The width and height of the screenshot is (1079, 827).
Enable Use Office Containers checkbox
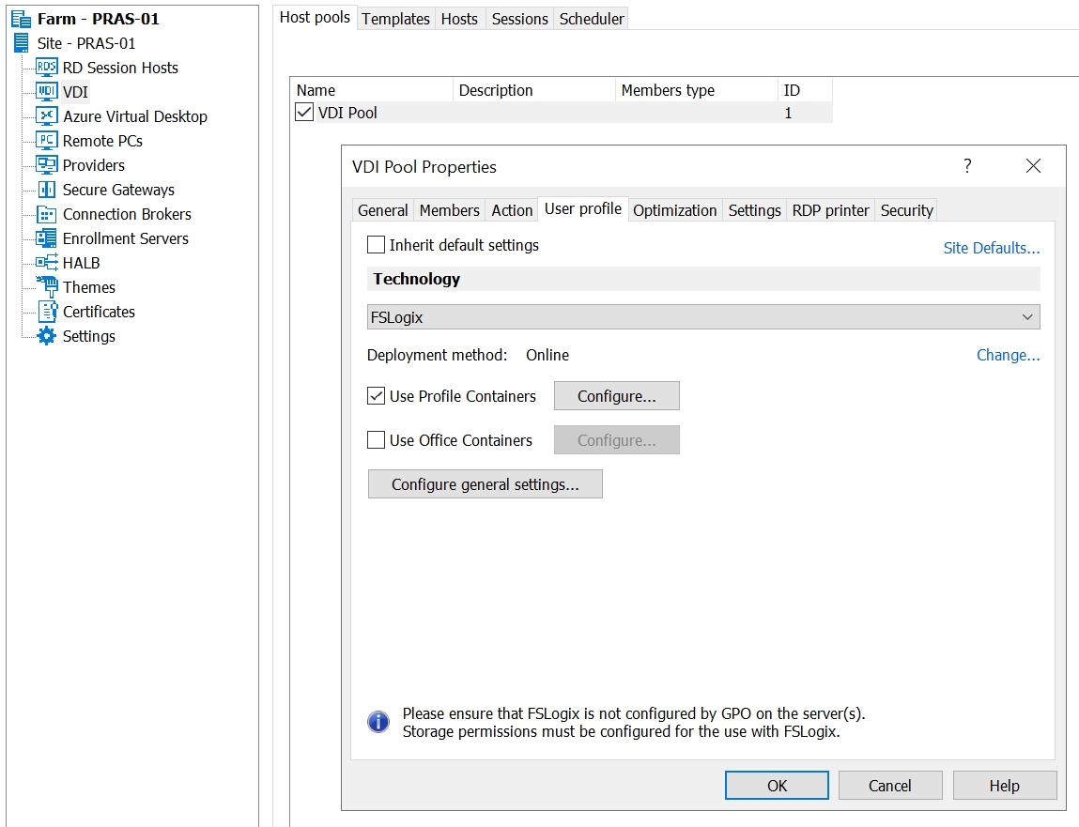[x=377, y=440]
